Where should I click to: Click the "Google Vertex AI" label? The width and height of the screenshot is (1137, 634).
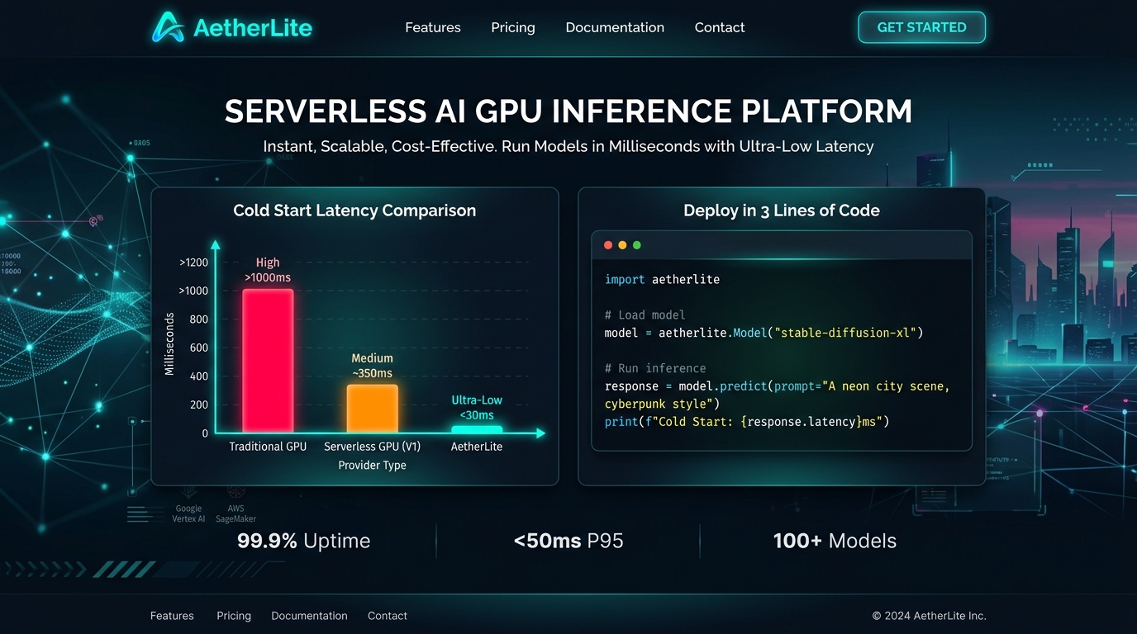(188, 513)
